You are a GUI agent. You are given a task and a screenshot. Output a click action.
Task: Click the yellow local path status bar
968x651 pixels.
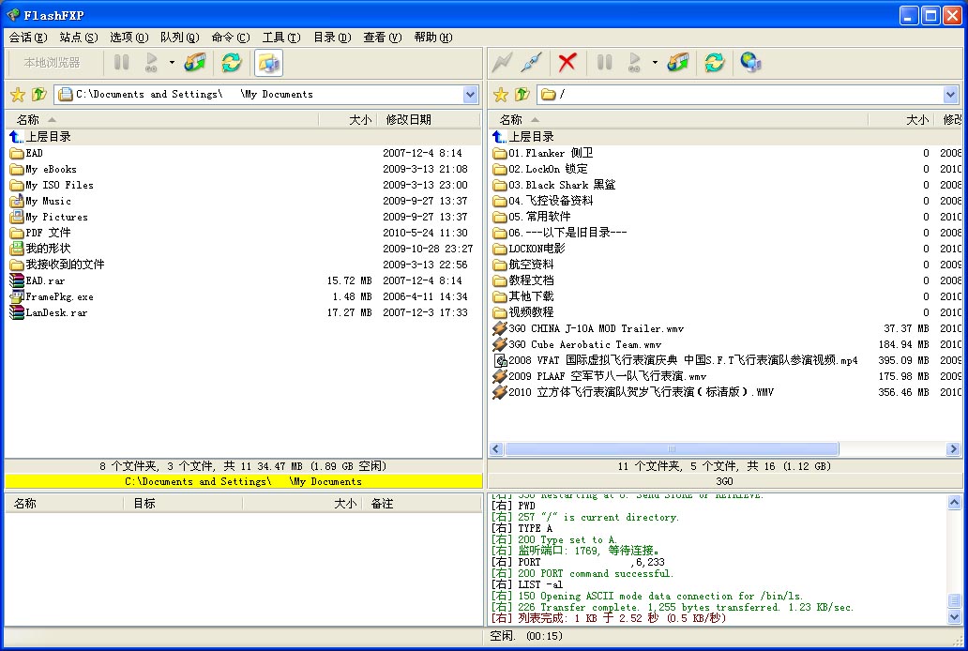[243, 482]
